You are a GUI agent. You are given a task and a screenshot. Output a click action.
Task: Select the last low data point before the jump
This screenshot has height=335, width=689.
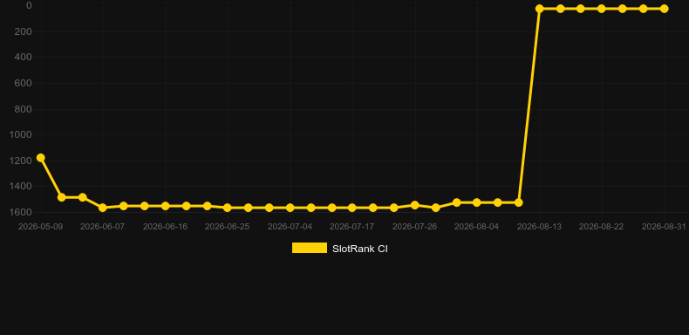click(519, 202)
